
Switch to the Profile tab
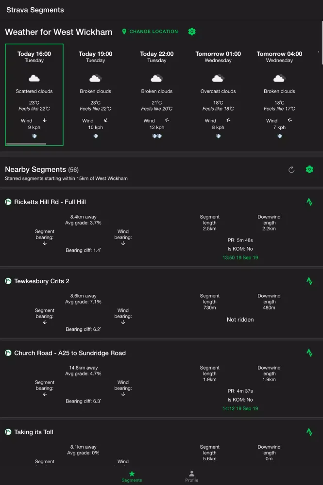[191, 476]
